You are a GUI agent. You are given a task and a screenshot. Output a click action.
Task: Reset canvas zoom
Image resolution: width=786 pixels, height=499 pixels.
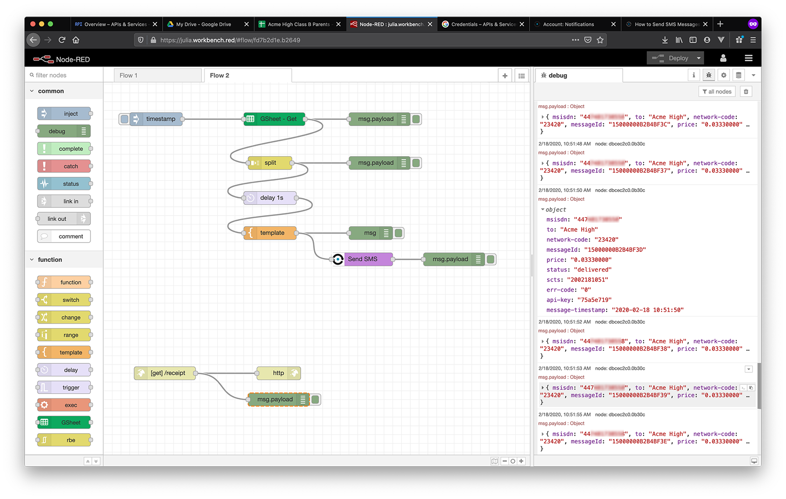pyautogui.click(x=513, y=461)
